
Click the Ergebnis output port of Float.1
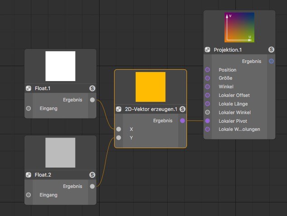point(92,100)
